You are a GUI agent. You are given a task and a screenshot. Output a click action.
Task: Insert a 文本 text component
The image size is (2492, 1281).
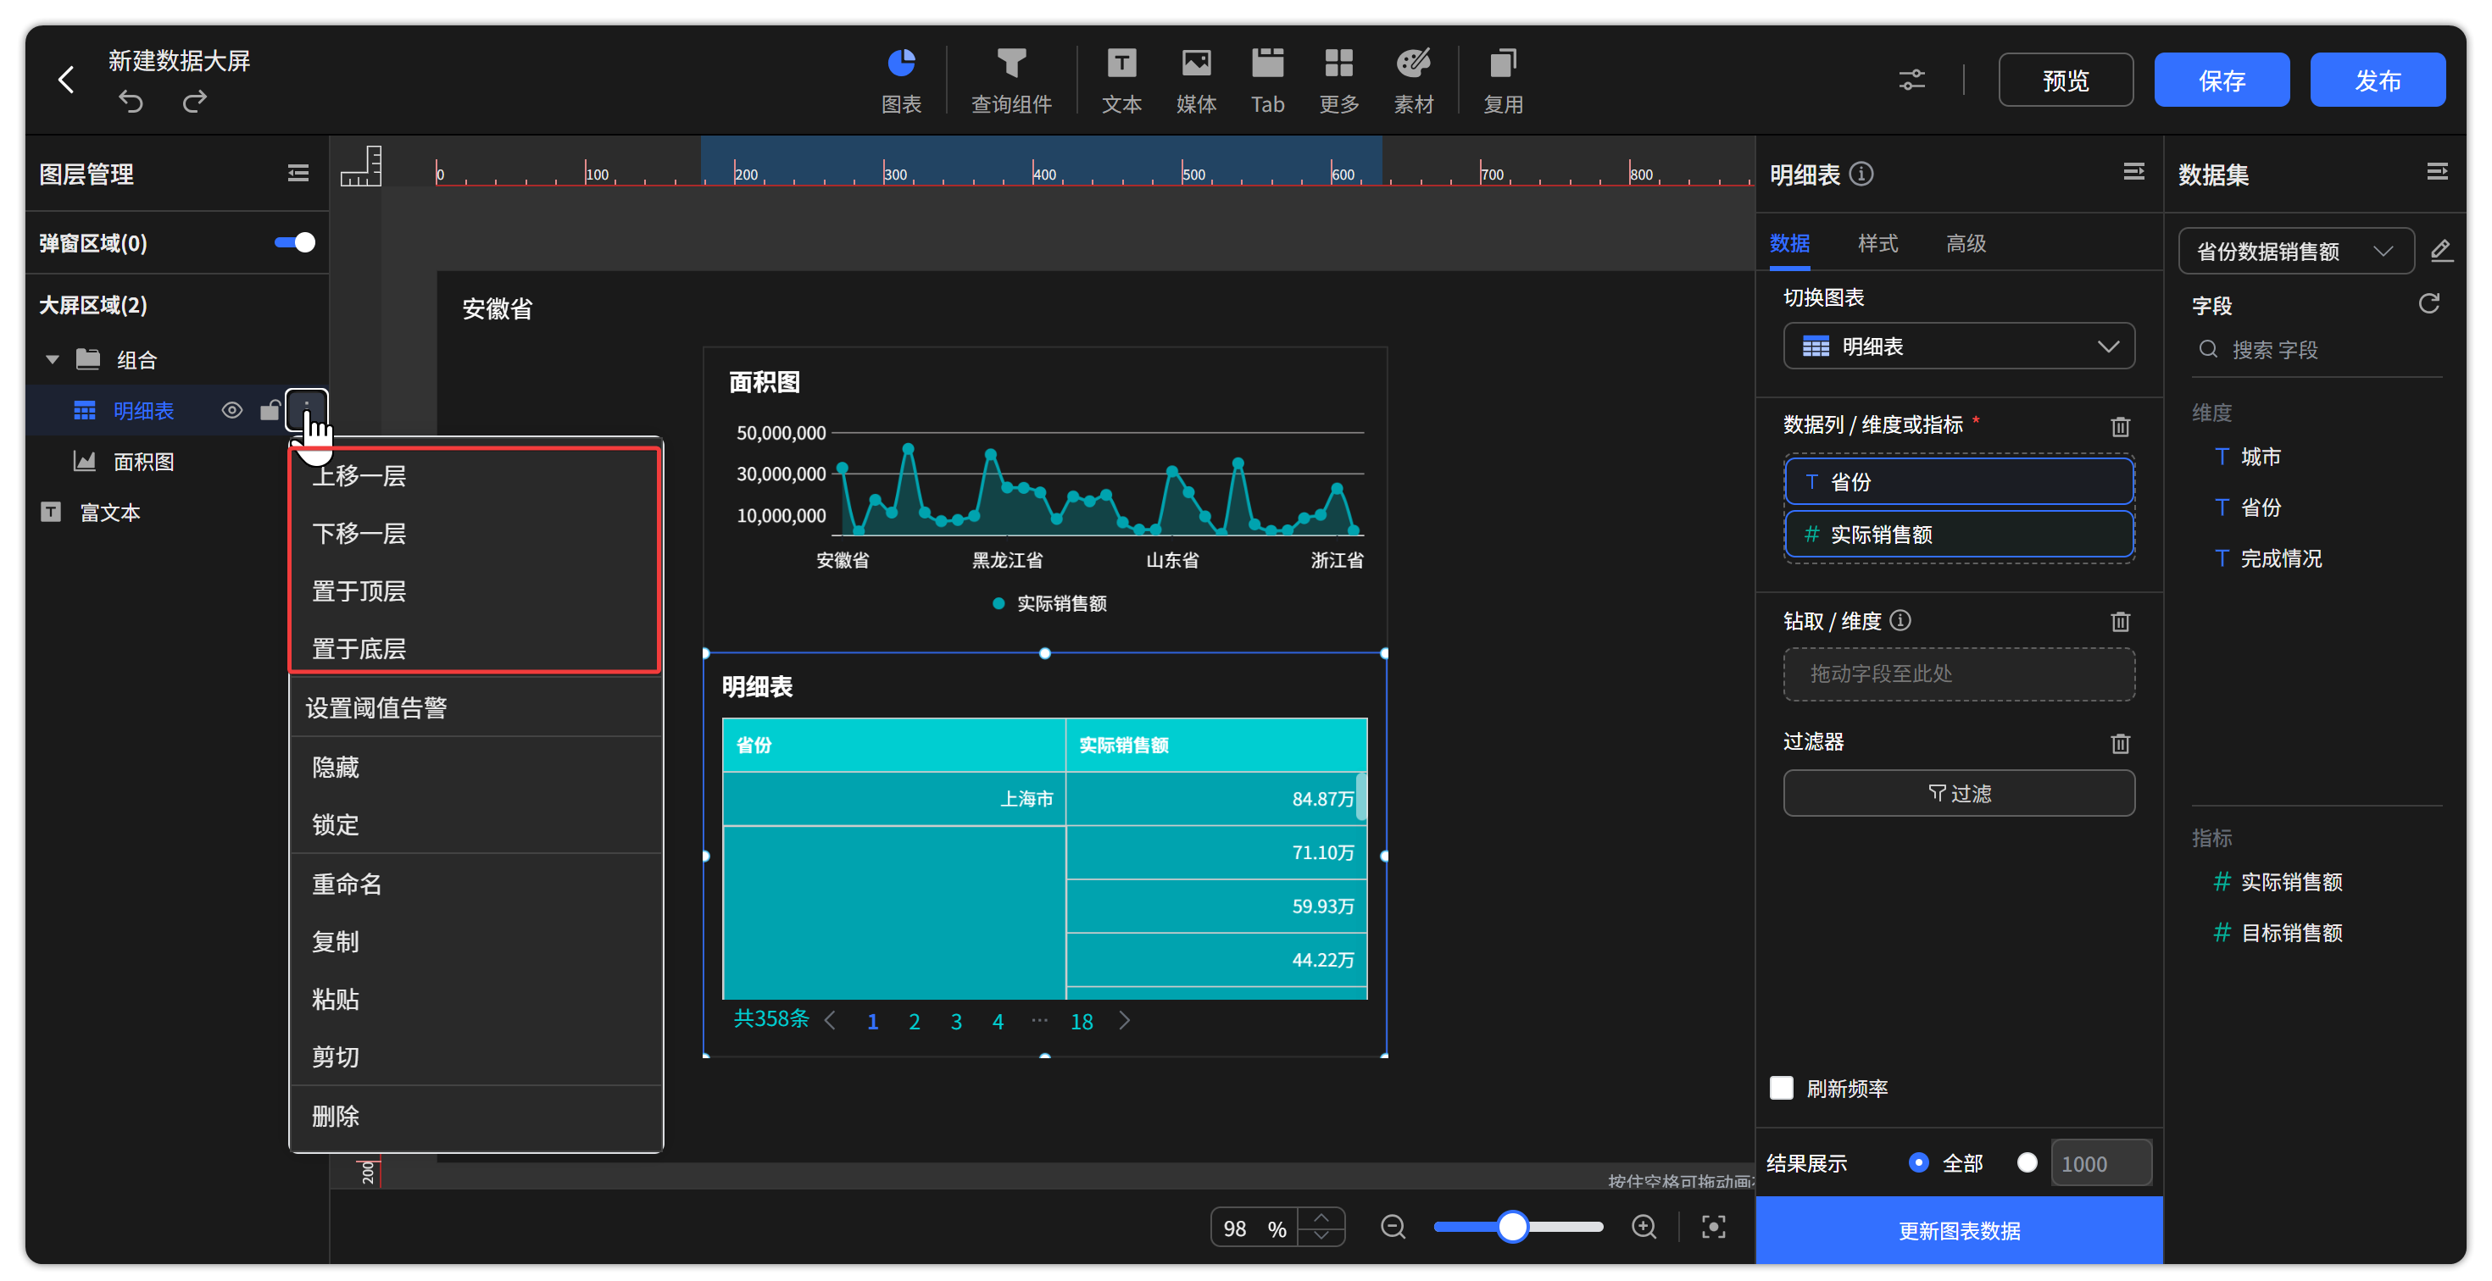[x=1121, y=80]
